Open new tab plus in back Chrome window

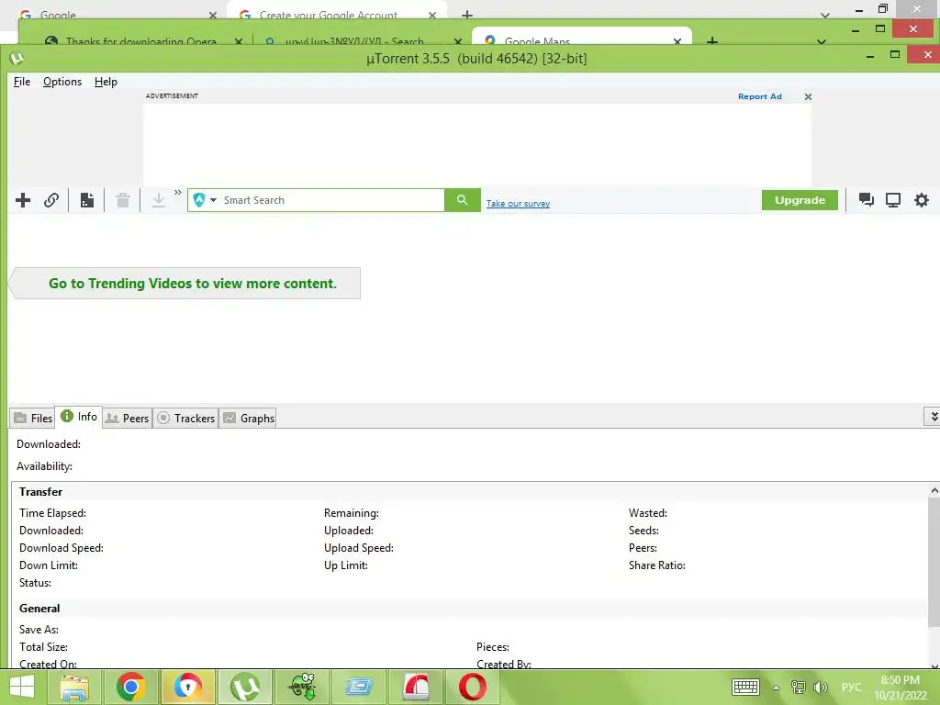(x=467, y=15)
